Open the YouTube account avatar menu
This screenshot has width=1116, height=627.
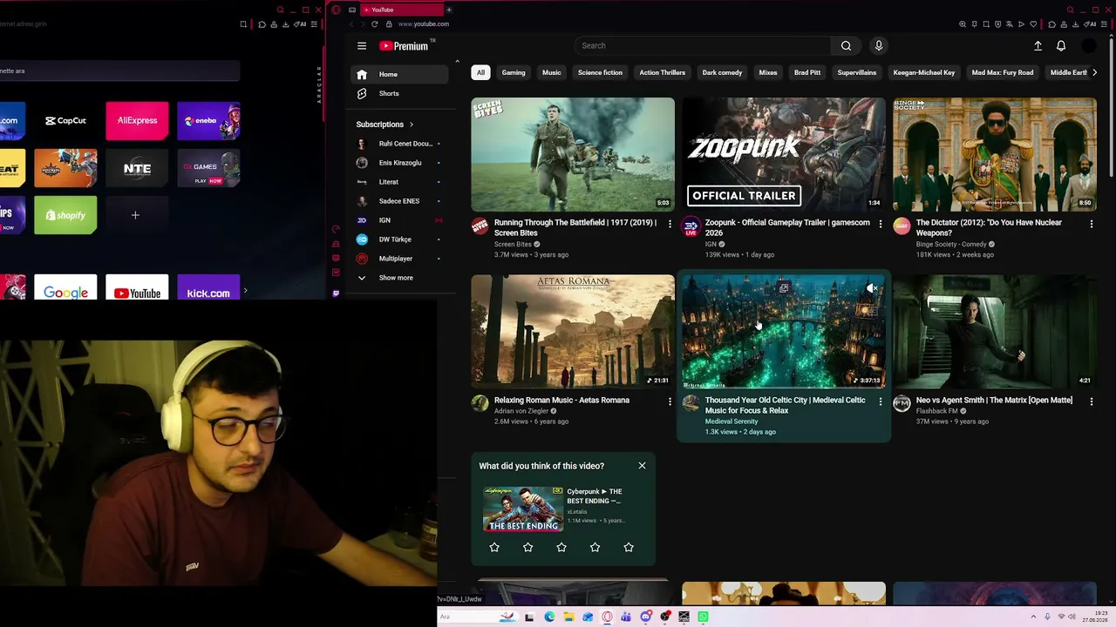click(x=1089, y=46)
